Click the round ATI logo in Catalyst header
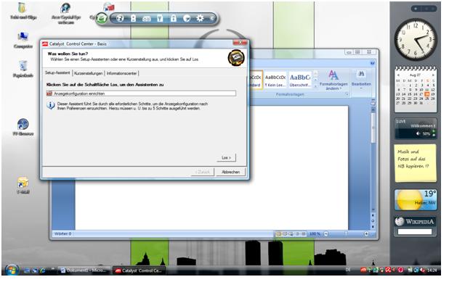This screenshot has width=465, height=290. (x=236, y=58)
